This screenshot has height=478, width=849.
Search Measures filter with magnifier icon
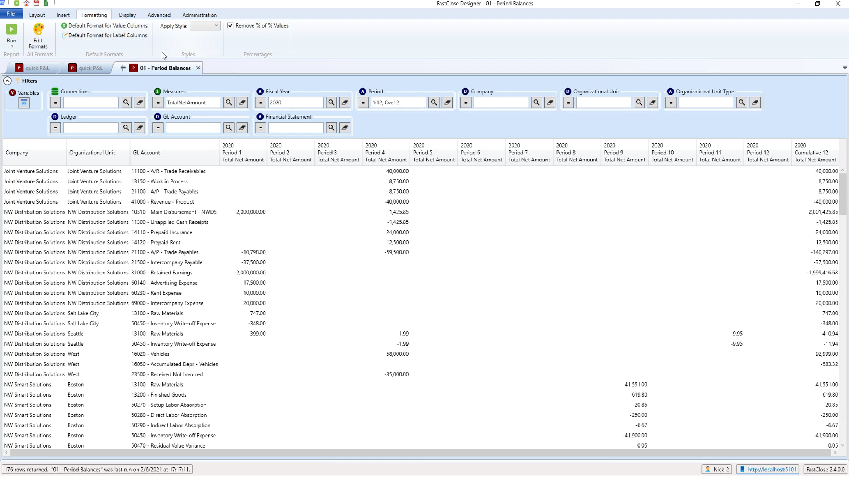[229, 103]
